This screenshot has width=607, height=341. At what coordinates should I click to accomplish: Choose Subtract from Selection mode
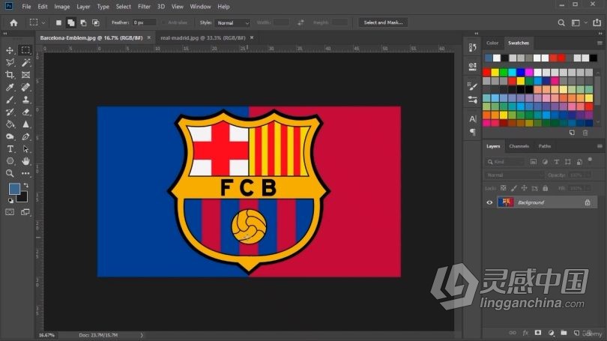coord(83,22)
